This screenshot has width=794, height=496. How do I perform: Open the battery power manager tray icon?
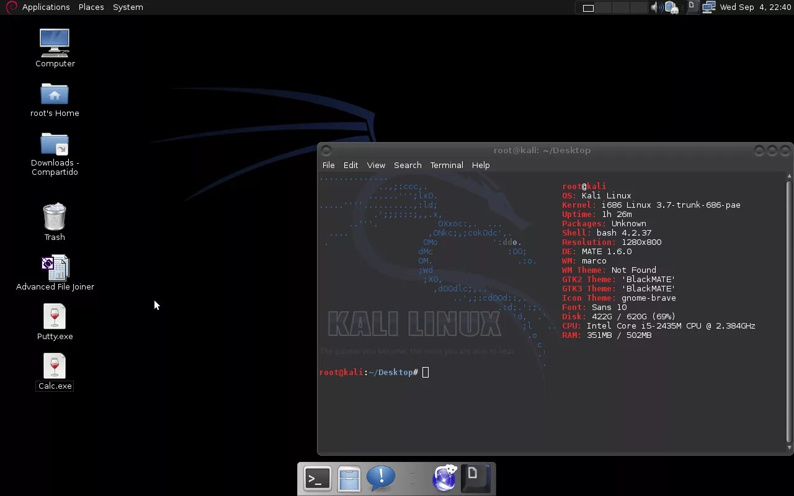pos(671,7)
